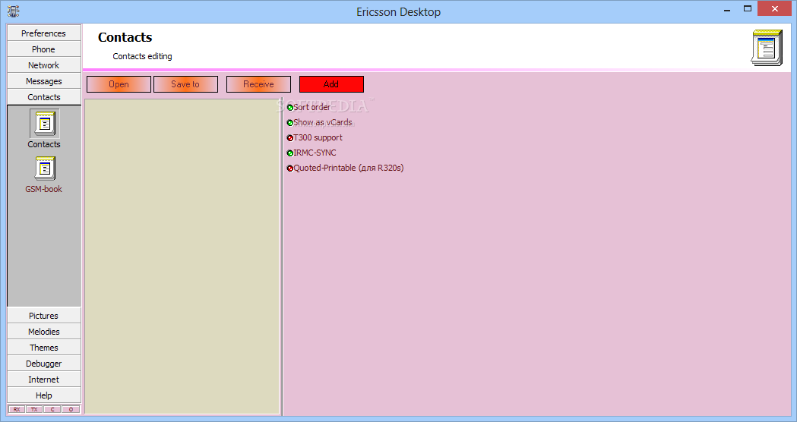Click the C status indicator
The image size is (797, 422).
click(52, 409)
